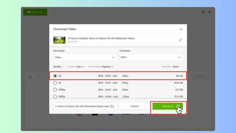This screenshot has width=236, height=133.
Task: Close the Download Video dialog
Action: (181, 29)
